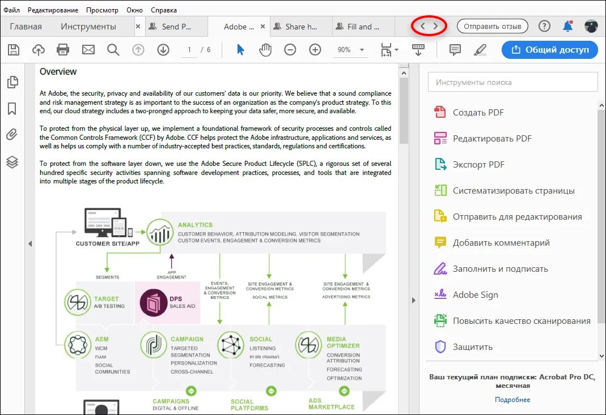Image resolution: width=606 pixels, height=415 pixels.
Task: Switch to the Share h... document tab
Action: tap(301, 26)
